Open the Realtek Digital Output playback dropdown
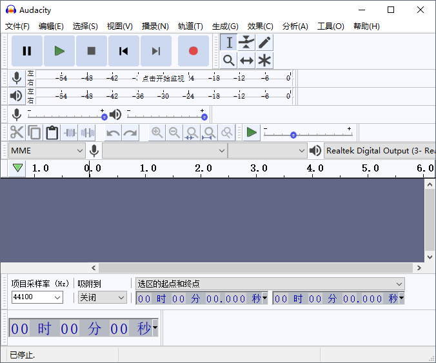The image size is (436, 363). 380,151
